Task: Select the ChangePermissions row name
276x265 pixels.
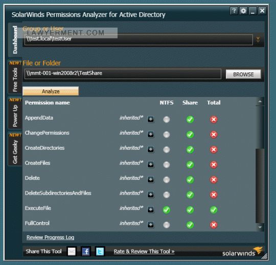Action: [x=47, y=133]
